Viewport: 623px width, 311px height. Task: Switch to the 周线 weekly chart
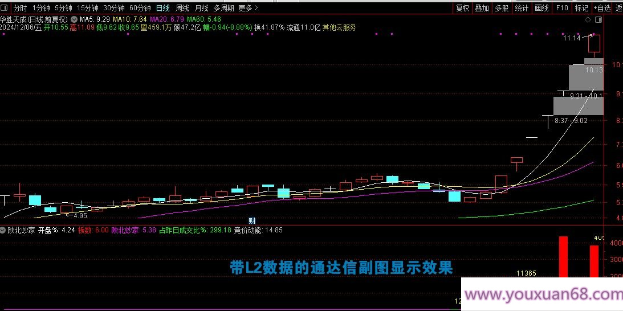pos(182,8)
